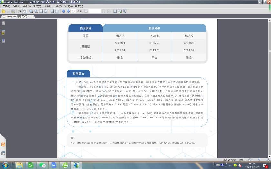
Task: Close the Z22S04399 document tab
Action: pos(32,16)
